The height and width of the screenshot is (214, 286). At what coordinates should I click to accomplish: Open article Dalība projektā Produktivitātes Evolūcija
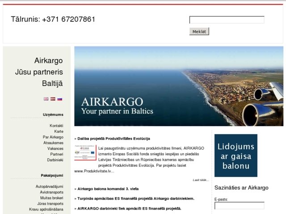point(114,139)
